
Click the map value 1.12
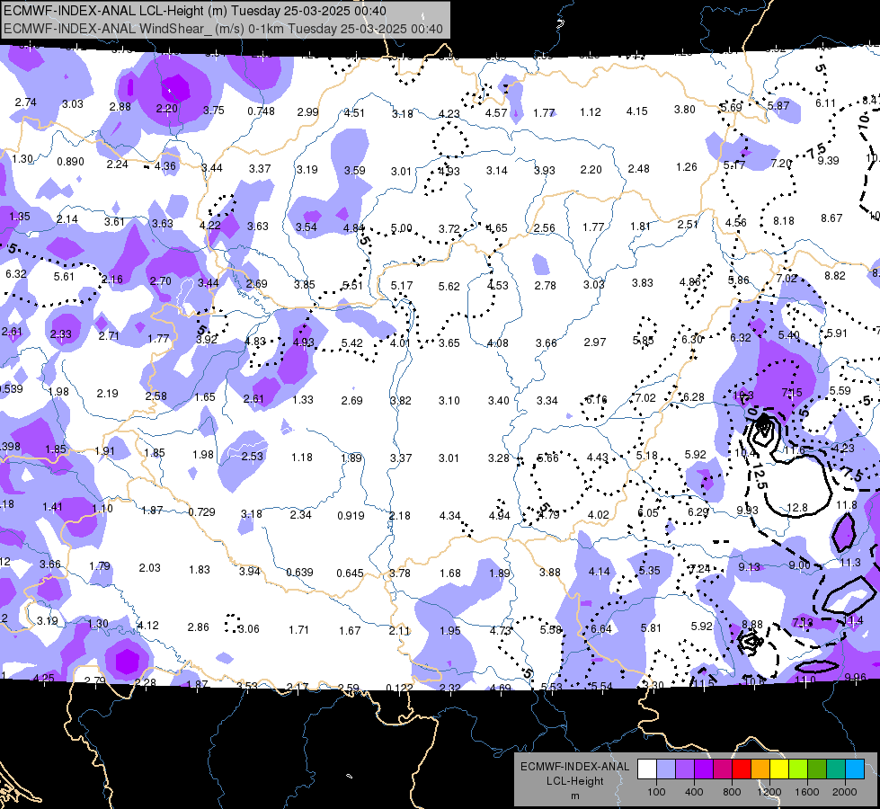pyautogui.click(x=591, y=112)
